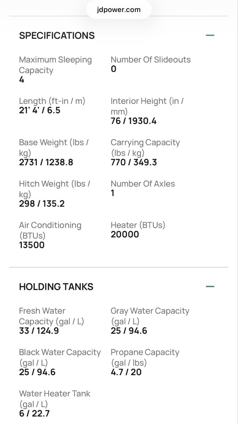Image resolution: width=238 pixels, height=424 pixels.
Task: Click Gray Water Capacity label
Action: tap(150, 316)
